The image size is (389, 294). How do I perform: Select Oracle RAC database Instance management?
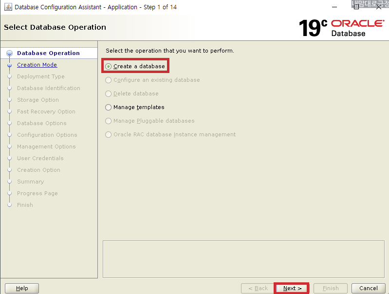click(108, 134)
